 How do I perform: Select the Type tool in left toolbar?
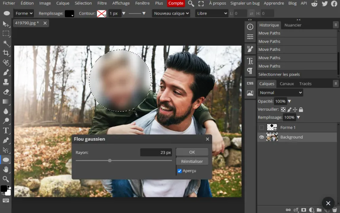tap(6, 131)
